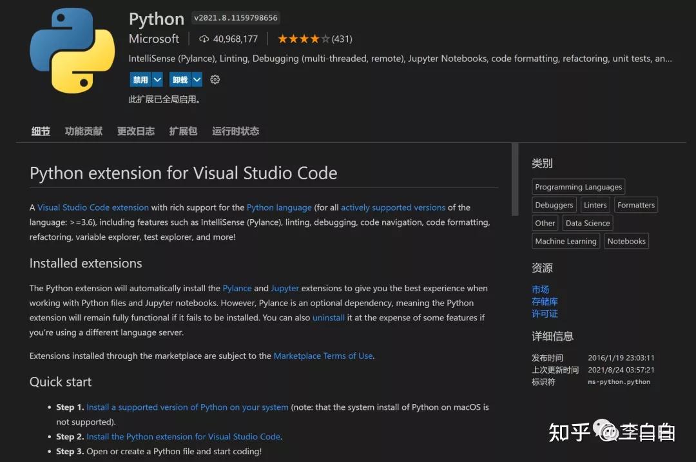Switch to the 功能贡献 tab
The height and width of the screenshot is (462, 696).
83,131
